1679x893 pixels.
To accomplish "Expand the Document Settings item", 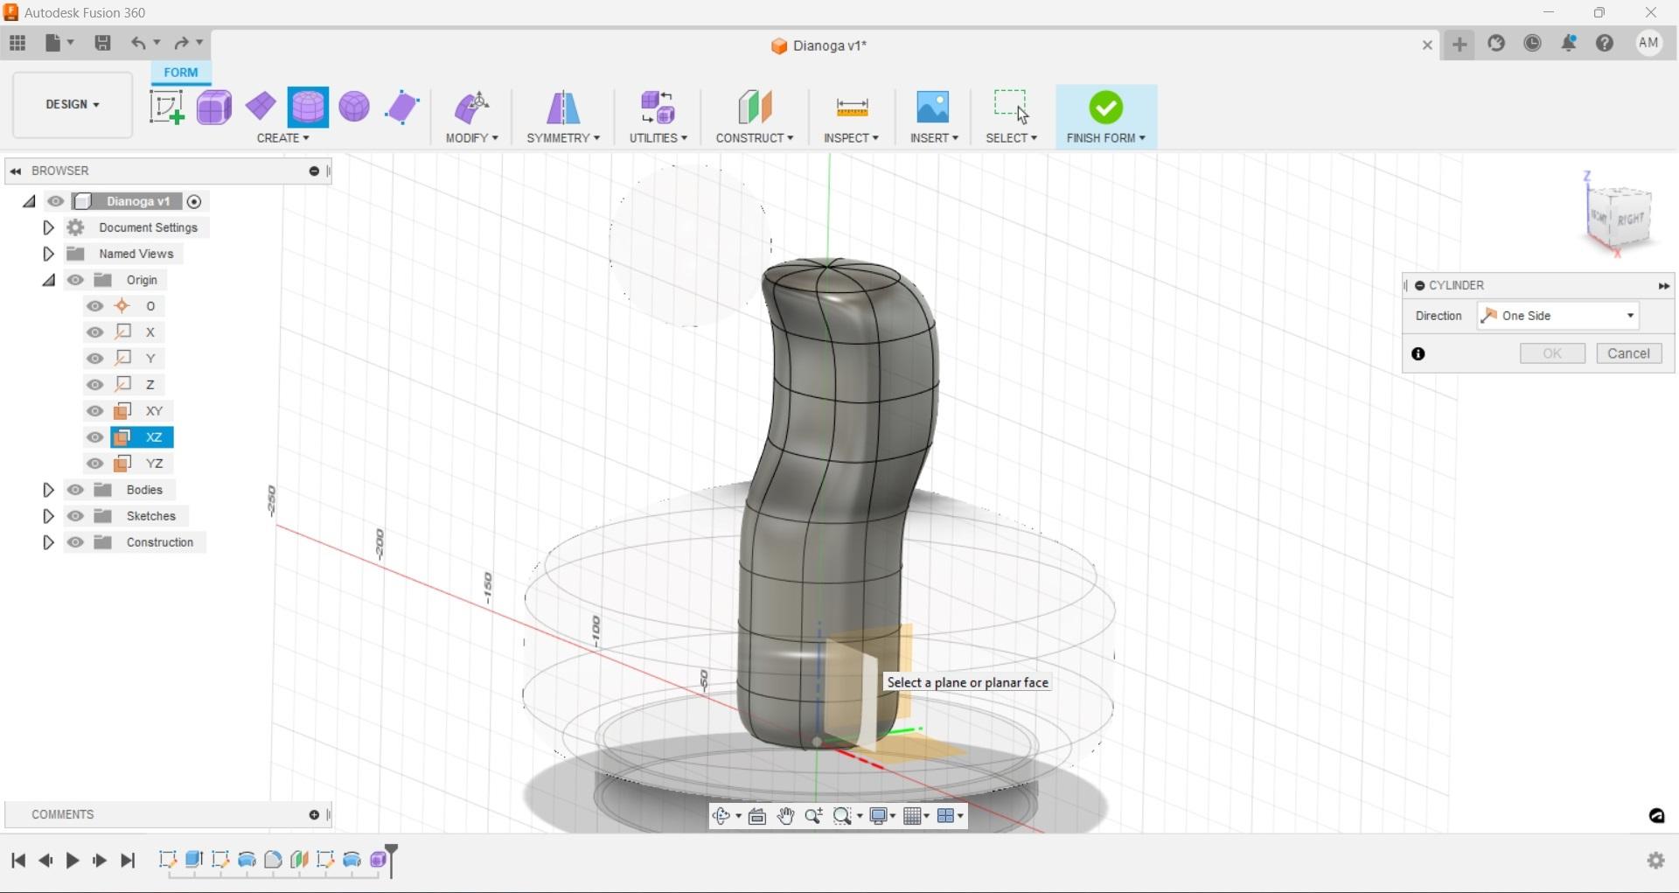I will click(48, 227).
